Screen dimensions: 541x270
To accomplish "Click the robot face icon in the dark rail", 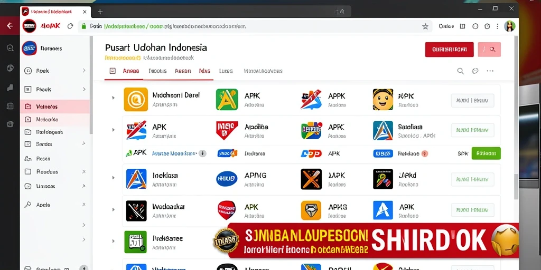I will click(x=10, y=124).
